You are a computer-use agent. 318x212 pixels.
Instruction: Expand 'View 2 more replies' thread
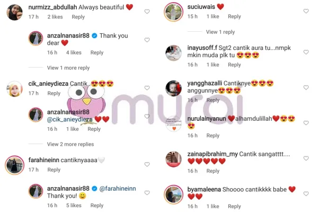[x=70, y=144]
